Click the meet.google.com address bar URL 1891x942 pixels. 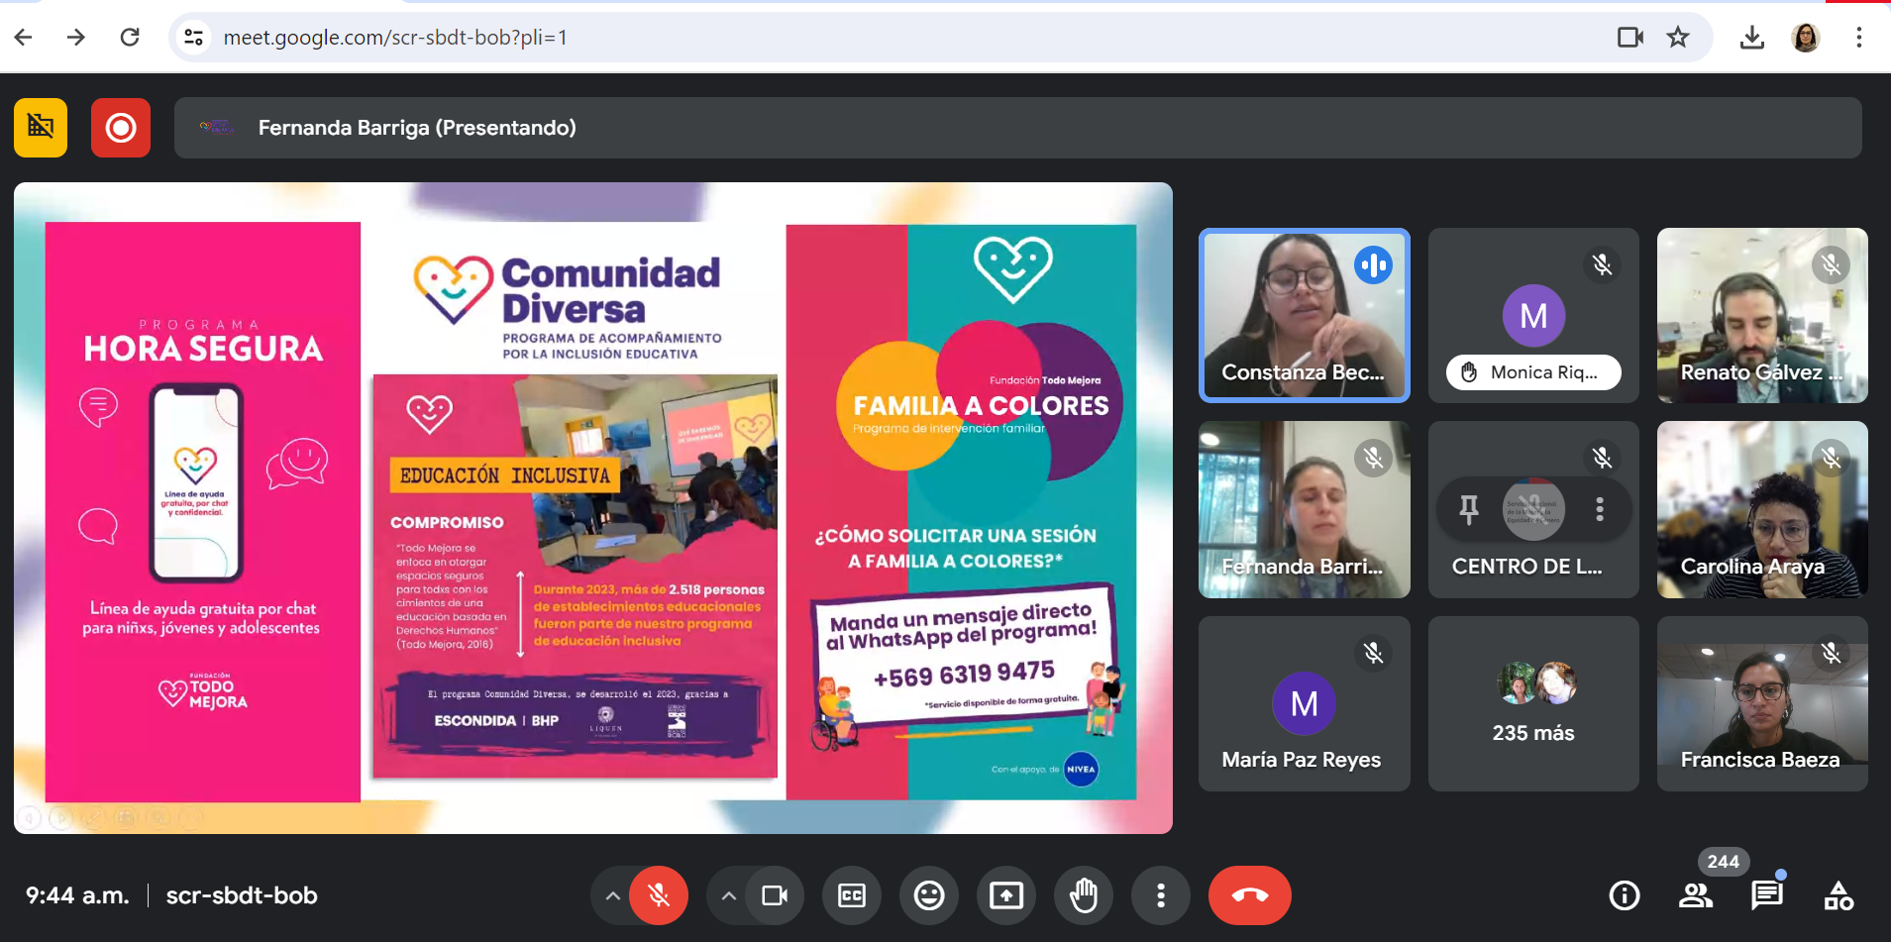click(x=395, y=38)
